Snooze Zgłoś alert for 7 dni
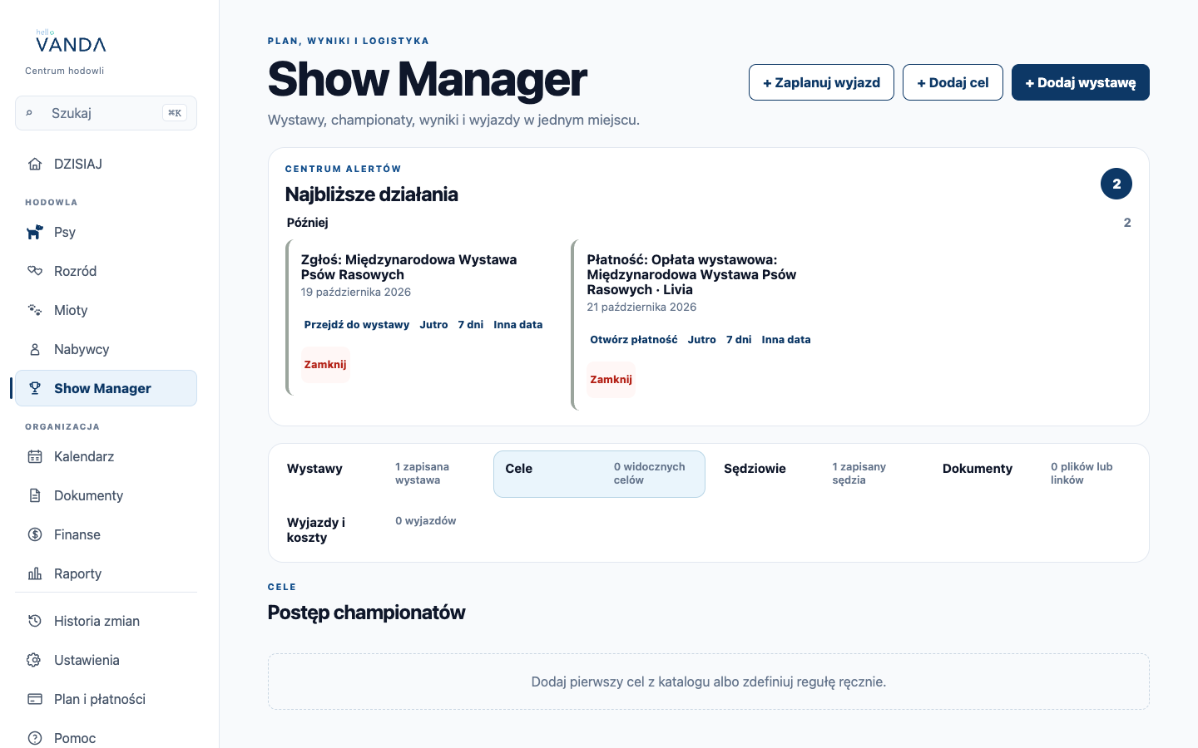 tap(471, 325)
